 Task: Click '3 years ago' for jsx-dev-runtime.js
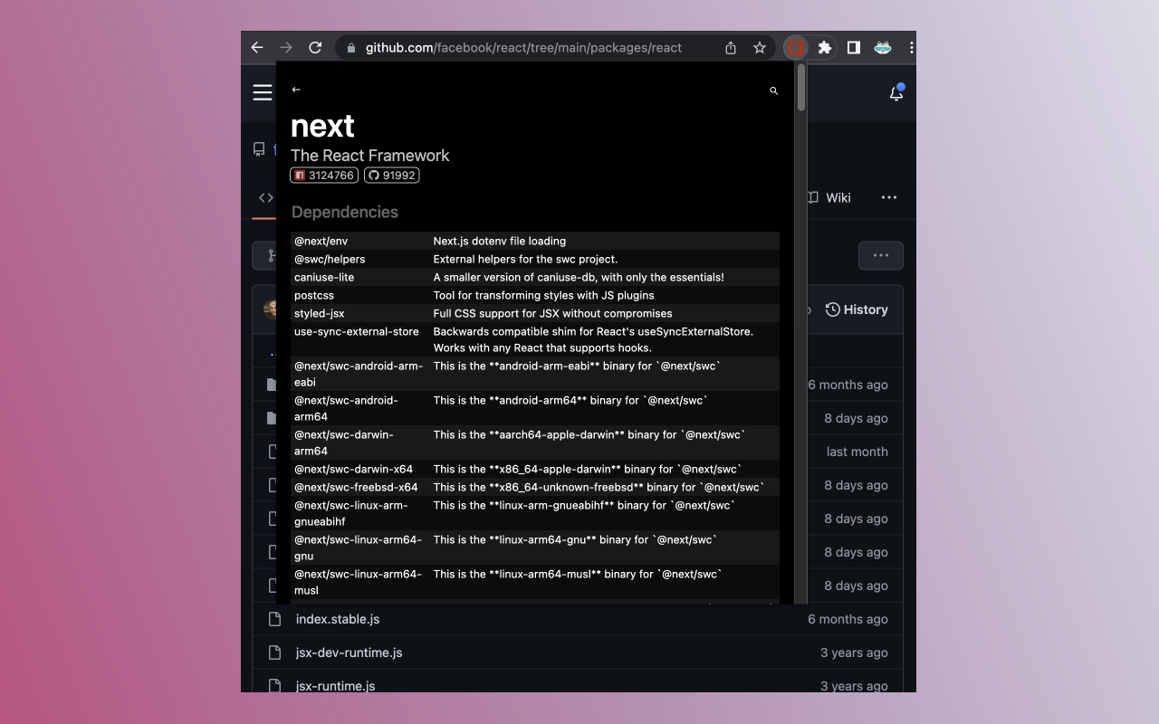coord(855,653)
